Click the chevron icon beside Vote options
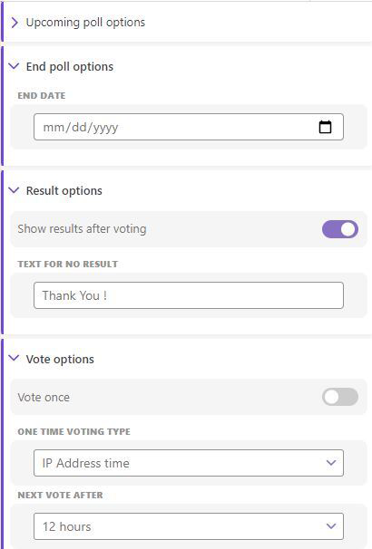372x549 pixels. [14, 358]
